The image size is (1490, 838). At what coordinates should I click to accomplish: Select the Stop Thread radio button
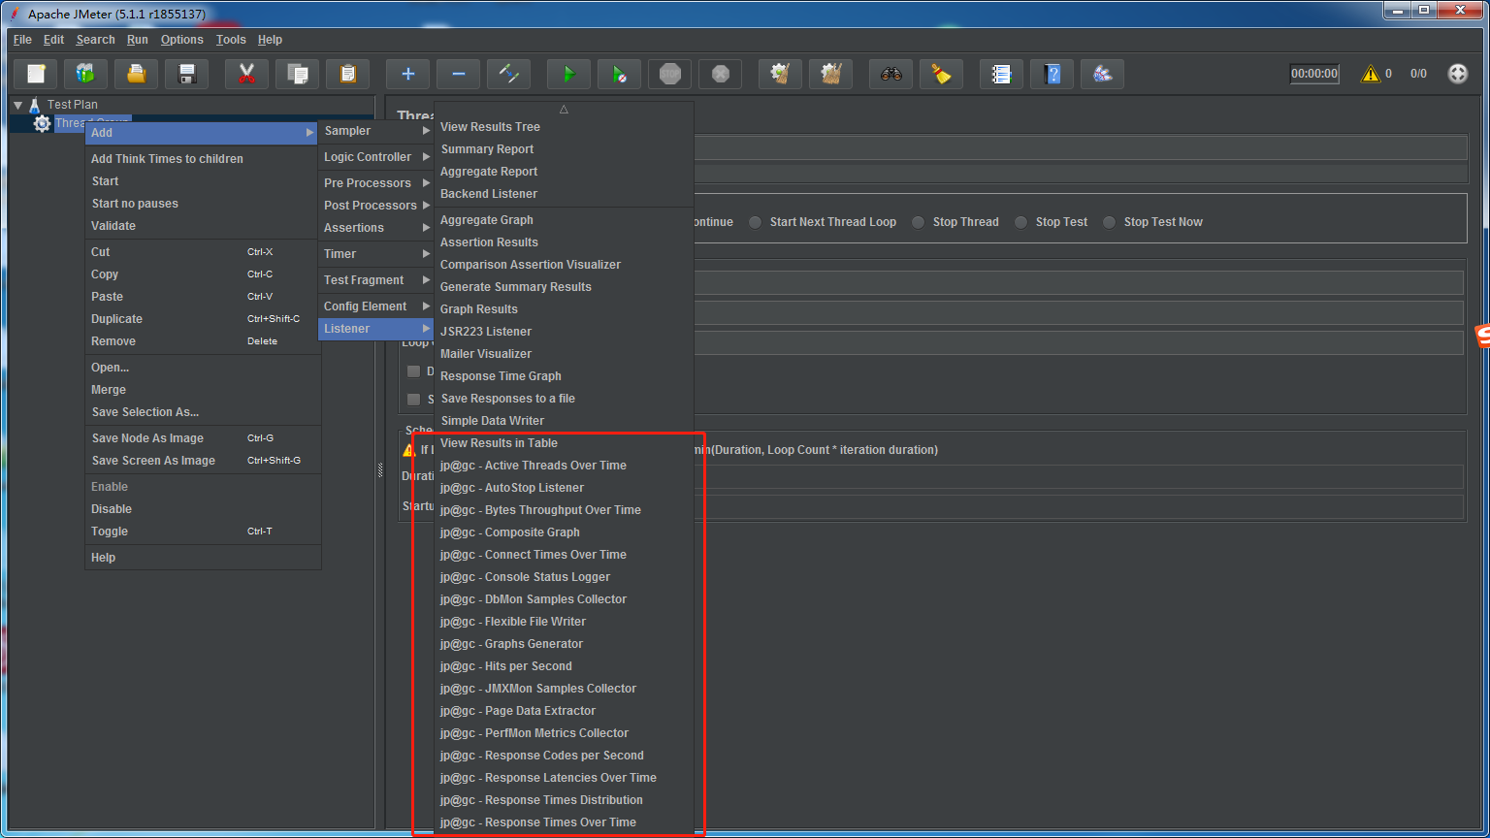point(918,222)
